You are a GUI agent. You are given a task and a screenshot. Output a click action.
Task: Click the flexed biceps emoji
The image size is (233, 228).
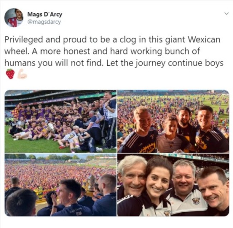coord(22,74)
